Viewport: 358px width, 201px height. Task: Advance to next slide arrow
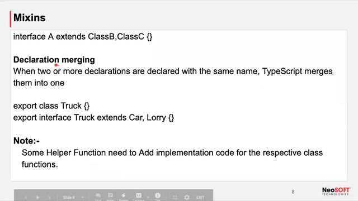pyautogui.click(x=49, y=197)
